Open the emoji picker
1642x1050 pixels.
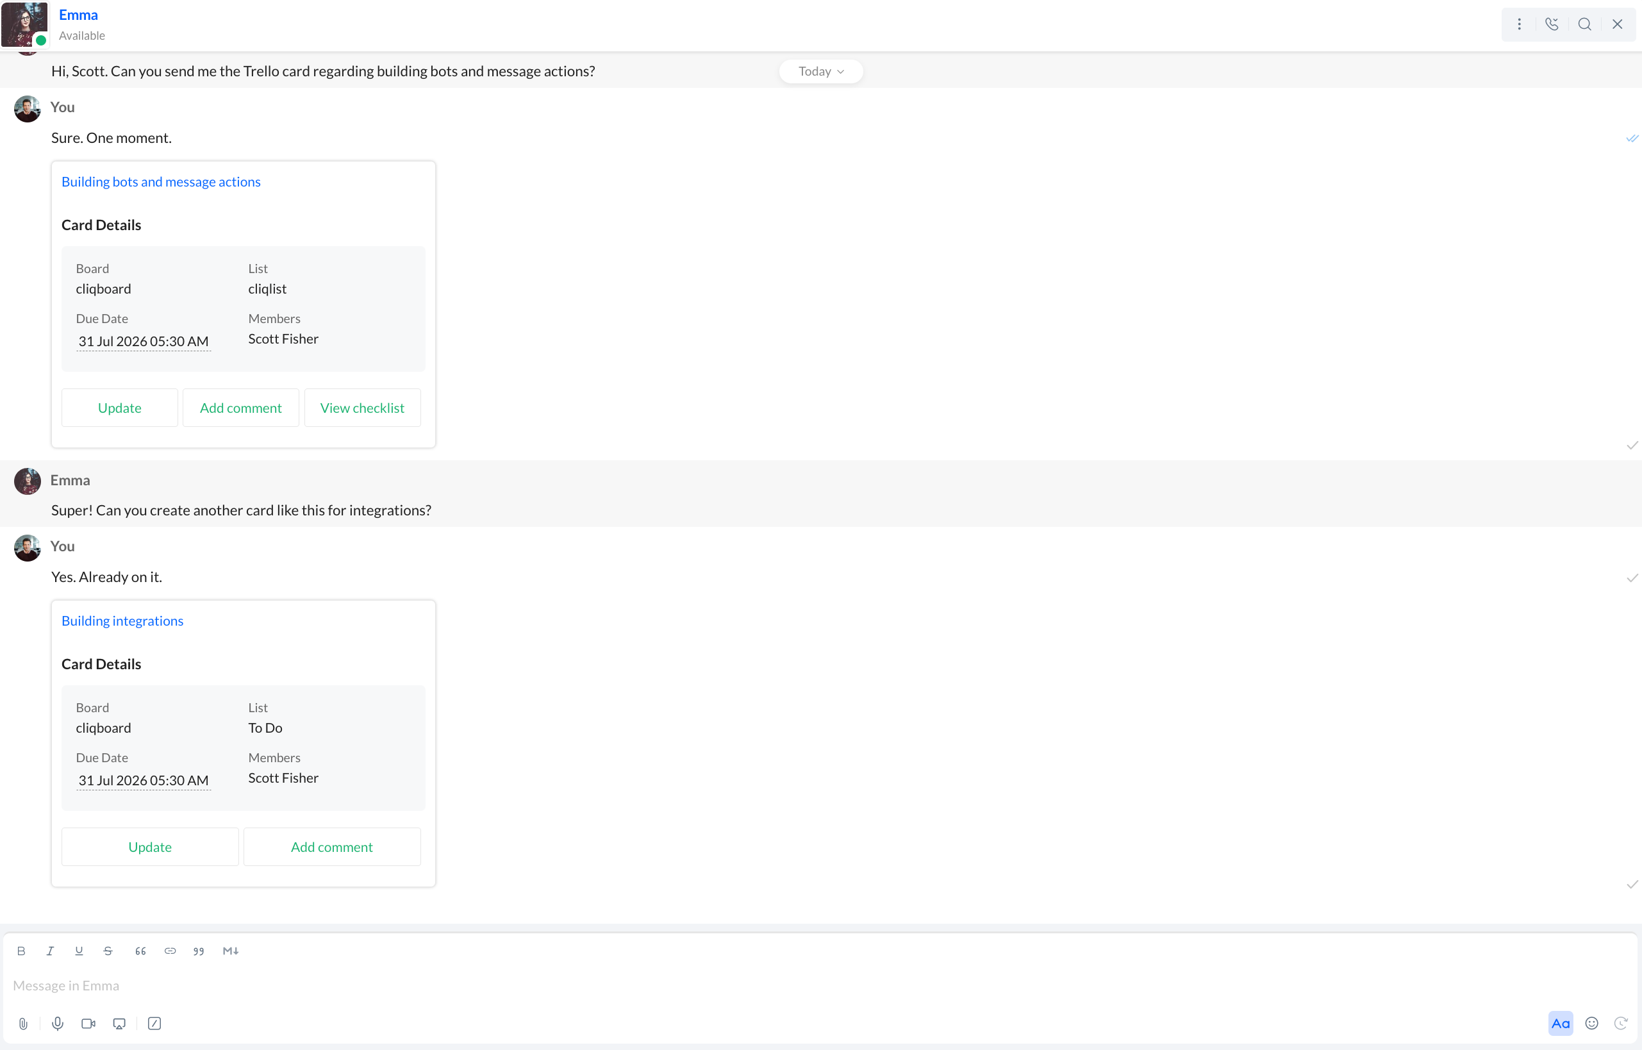[x=1592, y=1024]
